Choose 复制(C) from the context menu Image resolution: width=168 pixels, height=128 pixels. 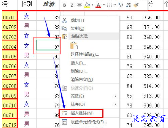[x=77, y=28]
